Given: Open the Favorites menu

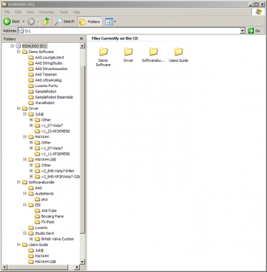Looking at the screenshot, I should pos(46,12).
